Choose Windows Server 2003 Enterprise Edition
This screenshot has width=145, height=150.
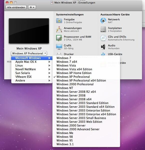coord(86,110)
